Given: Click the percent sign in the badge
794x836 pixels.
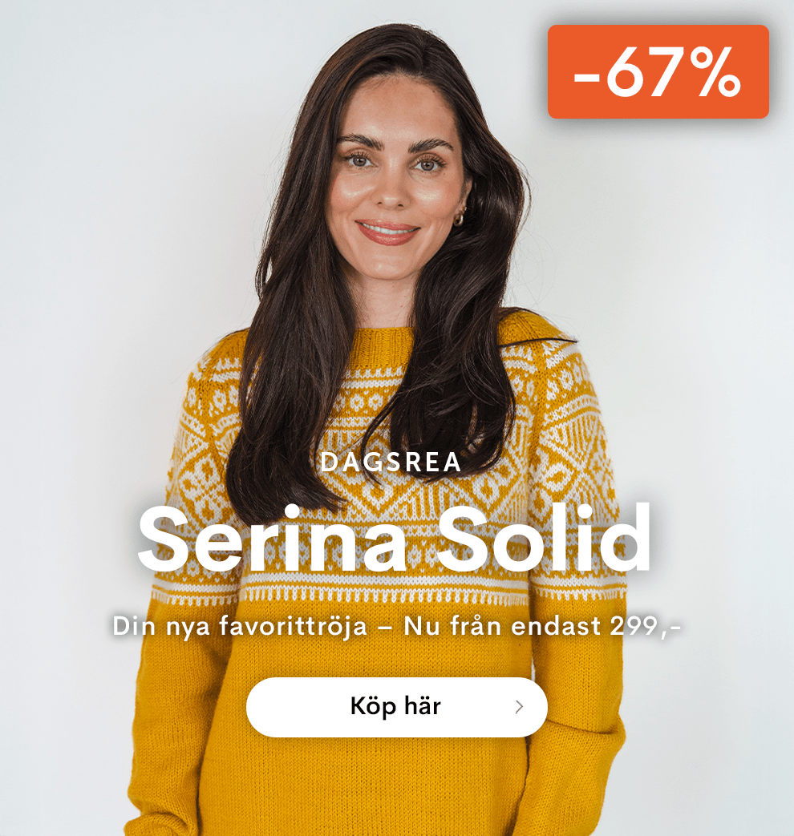Looking at the screenshot, I should 714,72.
